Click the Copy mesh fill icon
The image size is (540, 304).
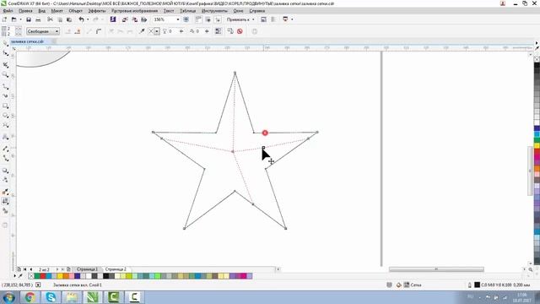point(230,31)
